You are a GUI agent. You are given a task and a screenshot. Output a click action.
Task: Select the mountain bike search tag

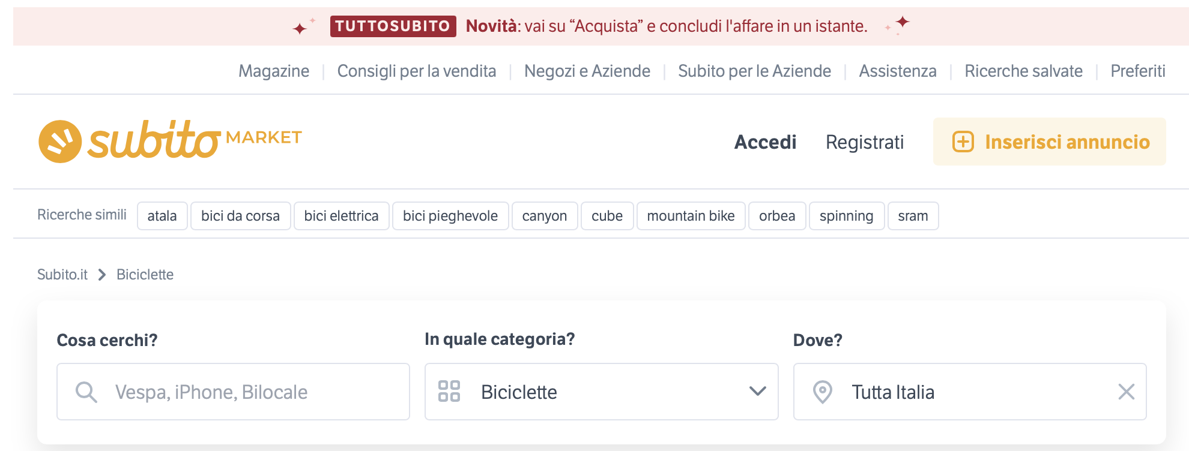[691, 216]
